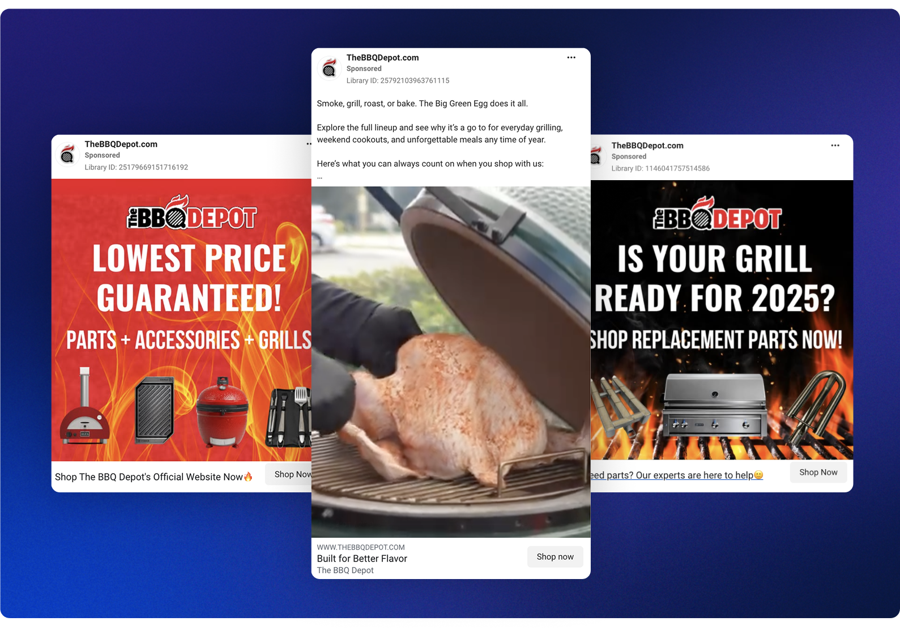Image resolution: width=900 pixels, height=634 pixels.
Task: Click the grill tool set image
Action: pos(289,418)
